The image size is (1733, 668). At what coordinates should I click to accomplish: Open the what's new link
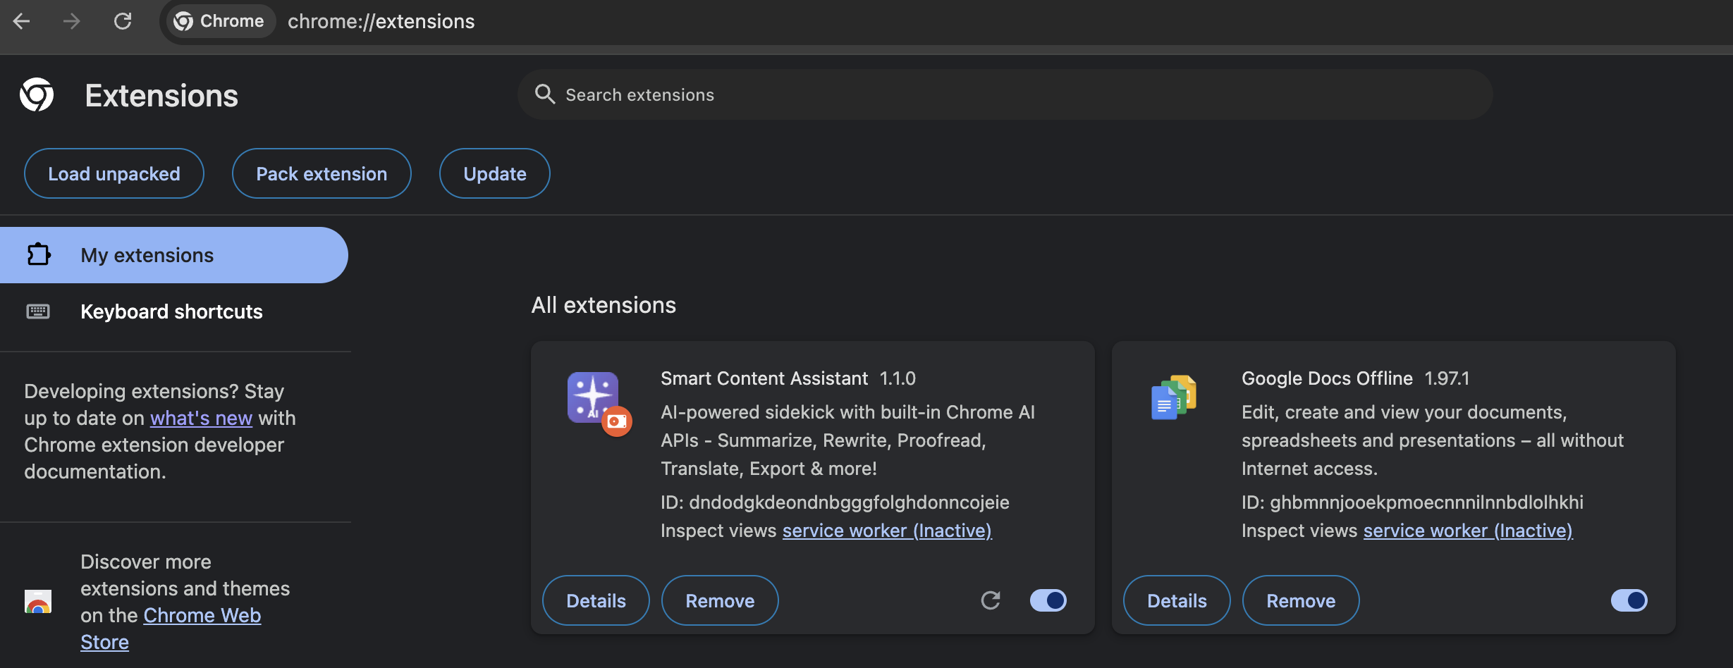pos(201,418)
